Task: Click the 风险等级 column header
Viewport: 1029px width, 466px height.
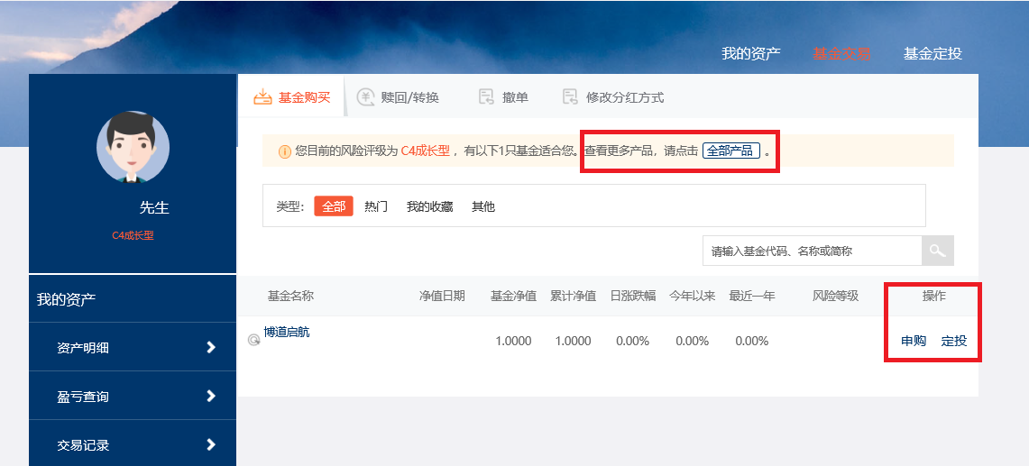Action: coord(835,296)
